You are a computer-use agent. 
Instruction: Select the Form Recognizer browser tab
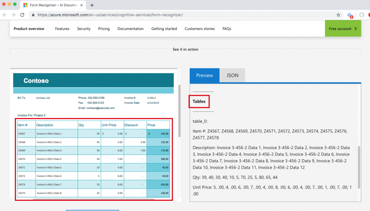pyautogui.click(x=53, y=5)
